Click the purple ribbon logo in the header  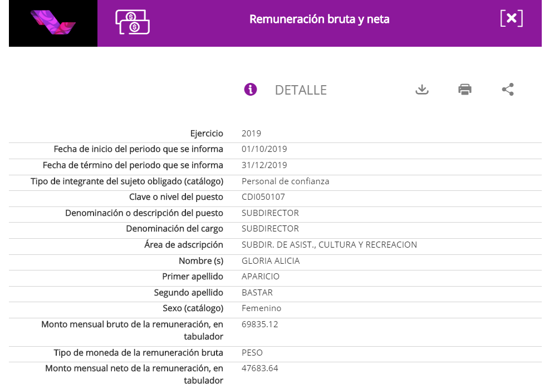point(53,22)
